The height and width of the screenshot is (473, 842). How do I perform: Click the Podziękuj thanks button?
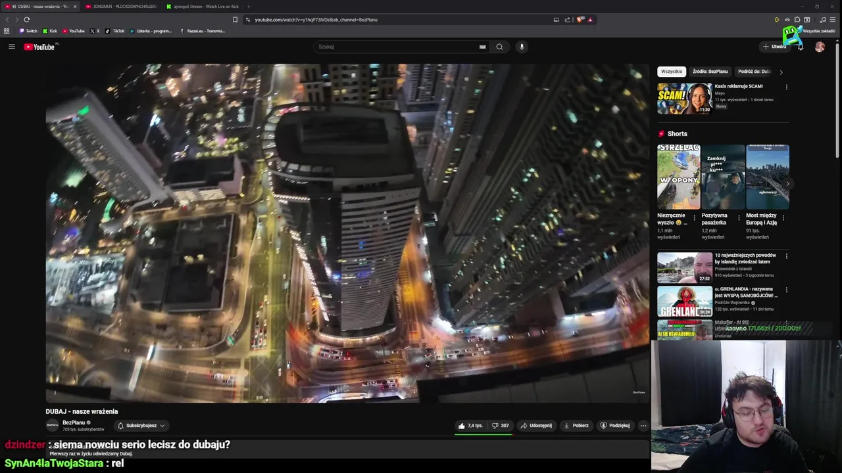(x=615, y=426)
